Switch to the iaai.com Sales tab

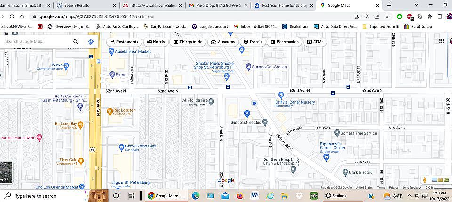[152, 5]
